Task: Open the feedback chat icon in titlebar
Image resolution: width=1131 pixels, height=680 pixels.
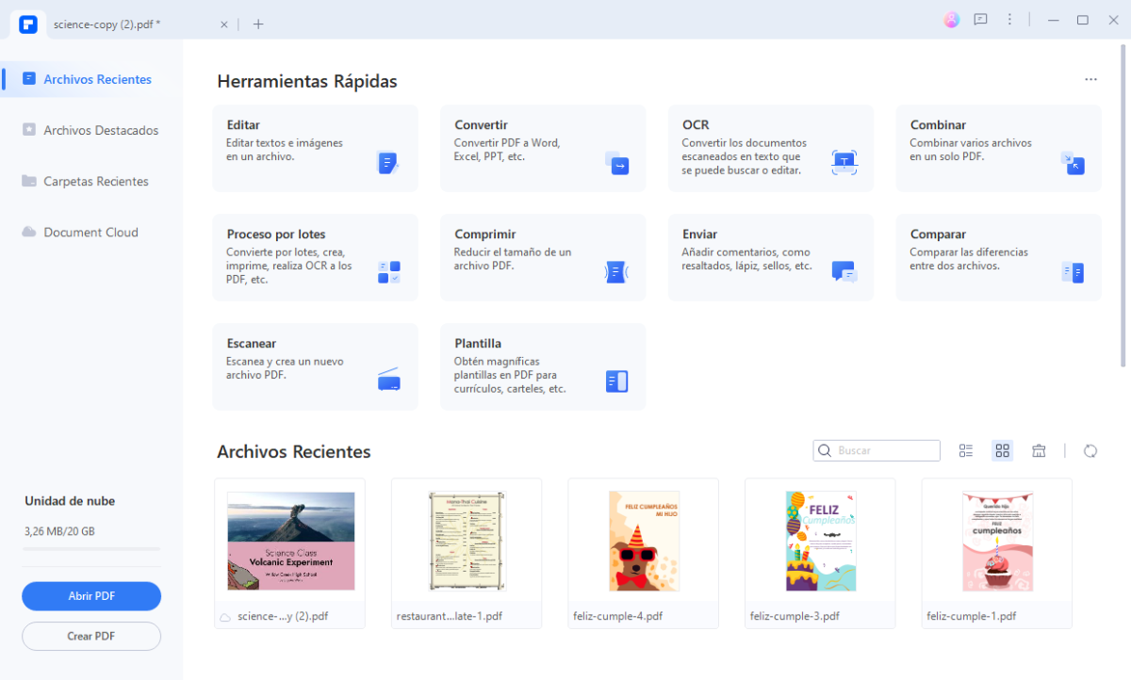Action: tap(980, 19)
